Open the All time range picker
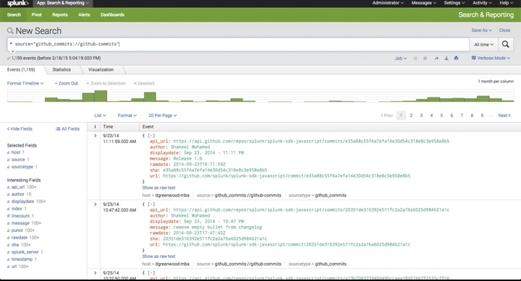 484,45
